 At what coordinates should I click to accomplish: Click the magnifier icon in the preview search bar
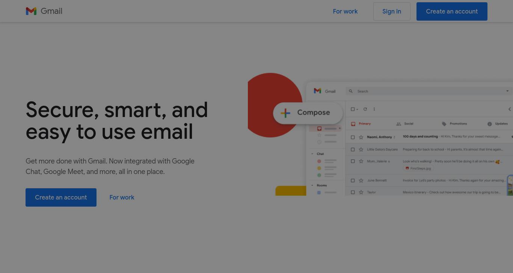[351, 91]
